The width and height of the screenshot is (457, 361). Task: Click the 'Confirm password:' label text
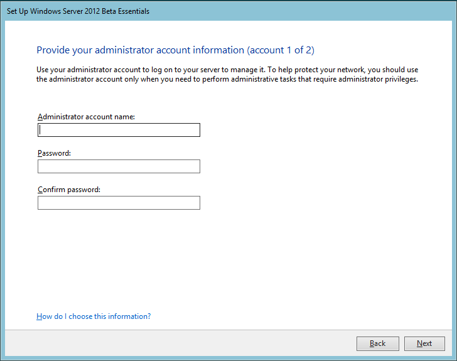69,190
